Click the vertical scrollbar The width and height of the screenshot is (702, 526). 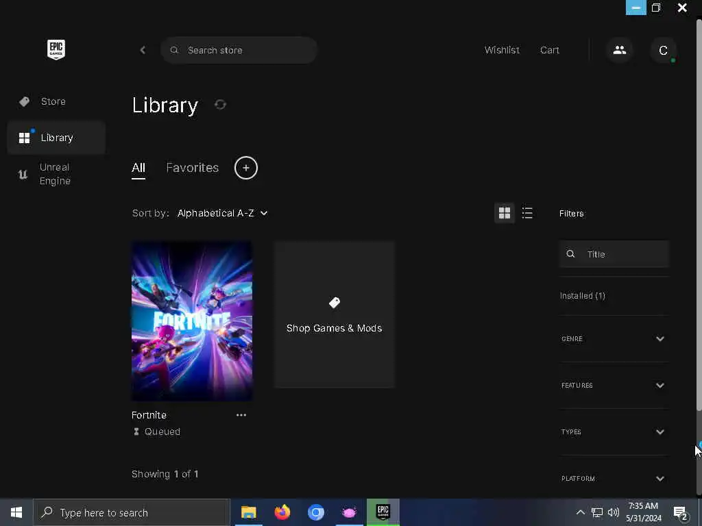tap(699, 214)
